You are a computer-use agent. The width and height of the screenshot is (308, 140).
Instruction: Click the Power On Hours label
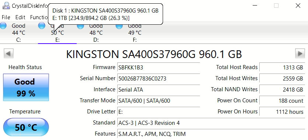pos(238,112)
